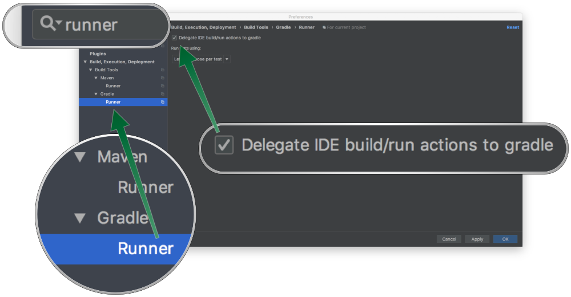
Task: Select the Plugins settings category
Action: click(x=98, y=54)
